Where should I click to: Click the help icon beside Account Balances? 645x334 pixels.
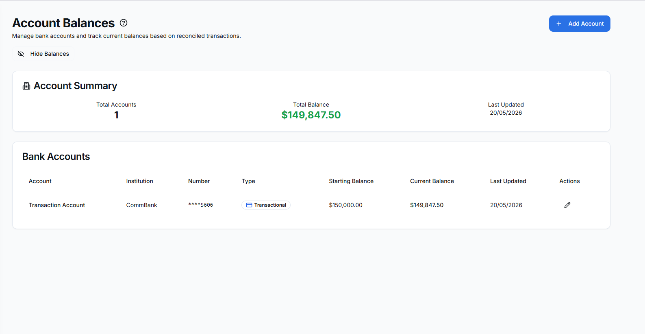(x=124, y=23)
